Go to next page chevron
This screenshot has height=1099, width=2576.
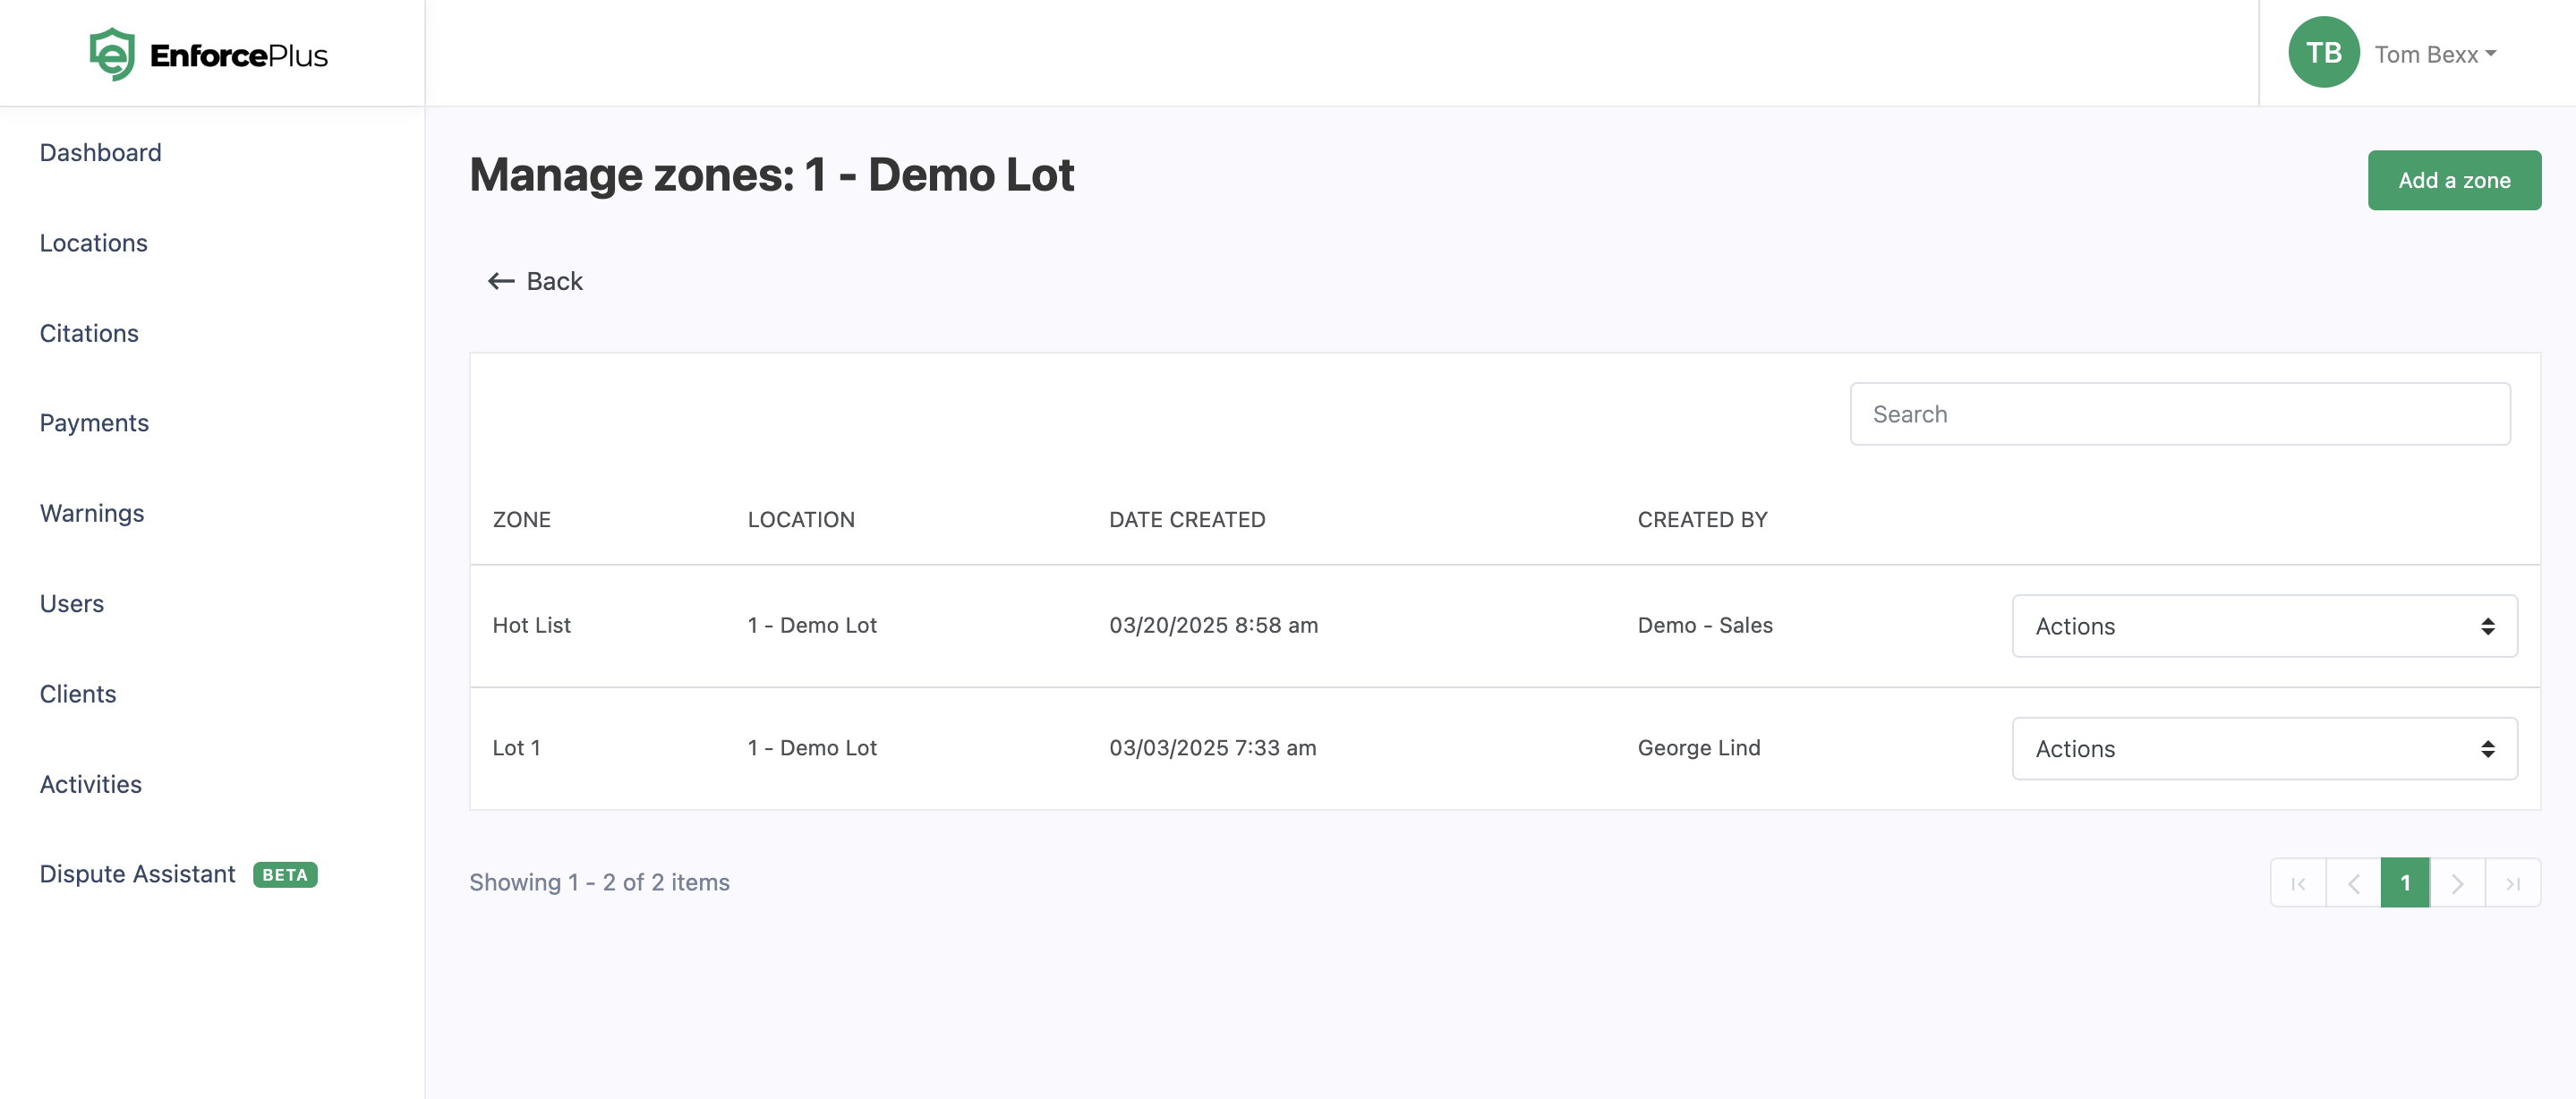[2457, 883]
